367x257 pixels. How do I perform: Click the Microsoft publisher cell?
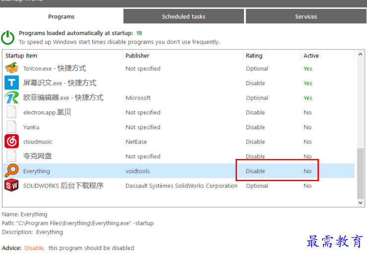click(138, 98)
